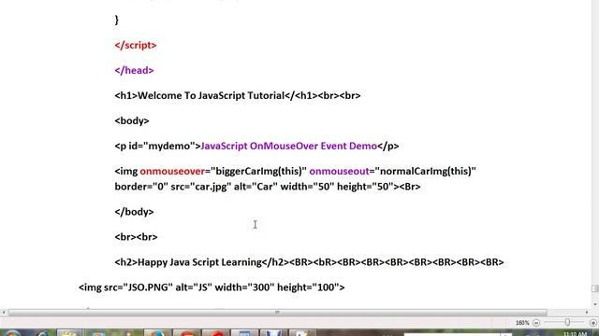Click 'Happy Java Script Learning' heading text
Image resolution: width=599 pixels, height=336 pixels.
click(x=199, y=262)
